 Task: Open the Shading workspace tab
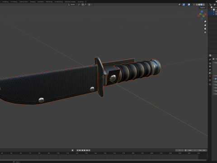pyautogui.click(x=33, y=2)
